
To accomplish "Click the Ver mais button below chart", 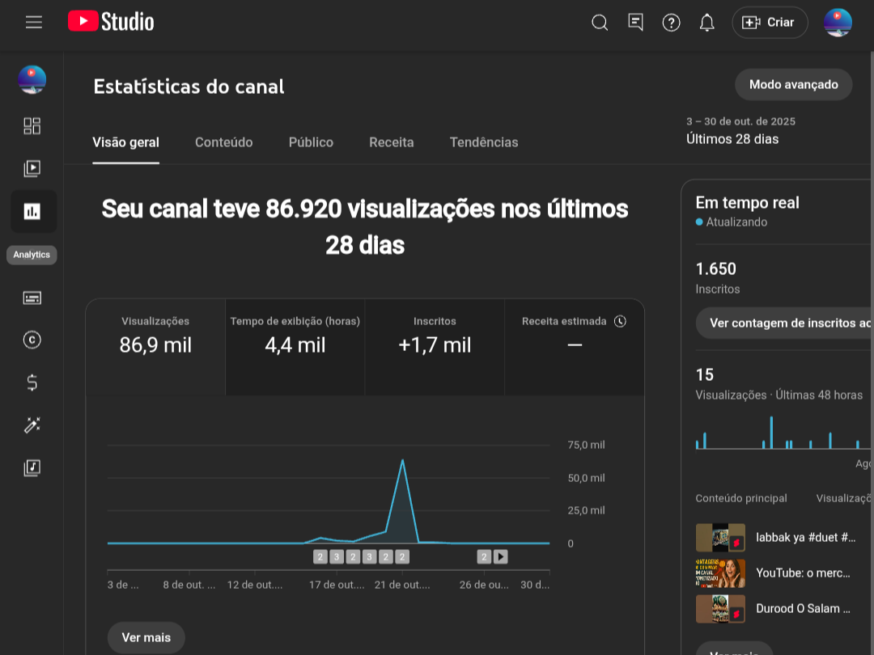I will tap(146, 637).
